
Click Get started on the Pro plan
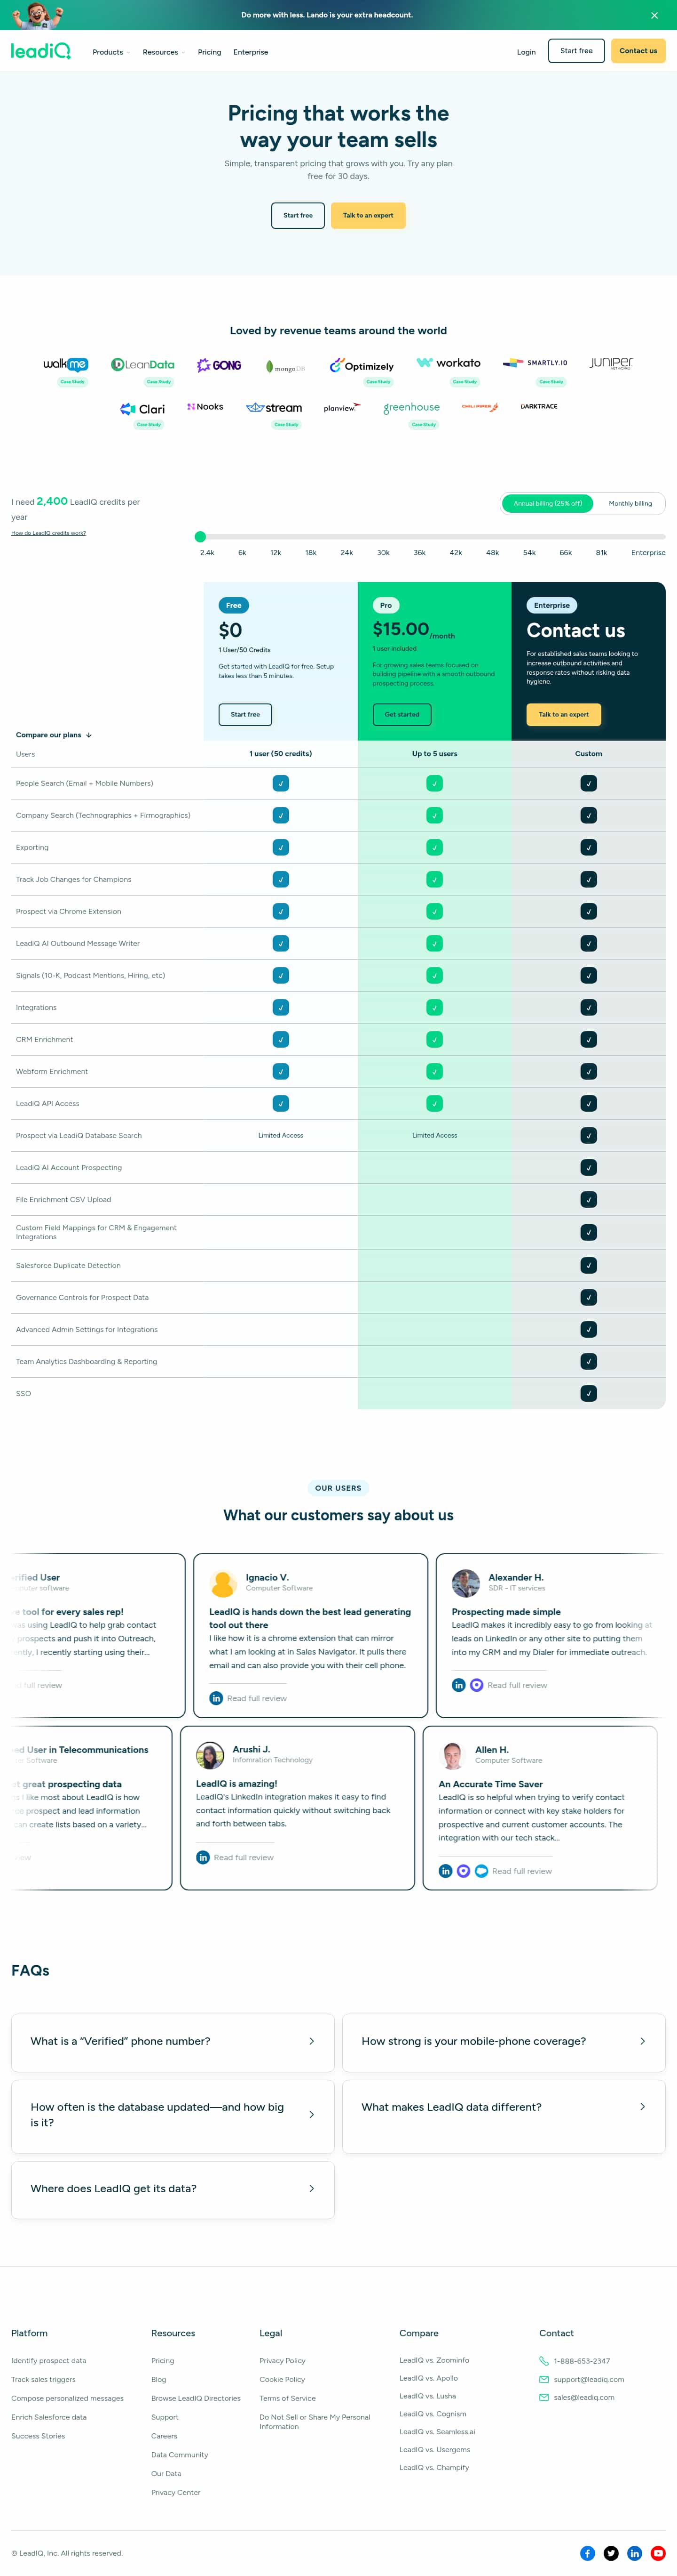(401, 714)
